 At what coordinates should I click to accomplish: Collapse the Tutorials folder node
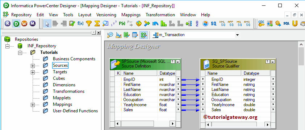click(20, 53)
